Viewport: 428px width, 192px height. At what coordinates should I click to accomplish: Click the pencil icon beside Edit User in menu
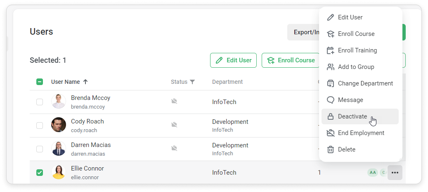(330, 17)
